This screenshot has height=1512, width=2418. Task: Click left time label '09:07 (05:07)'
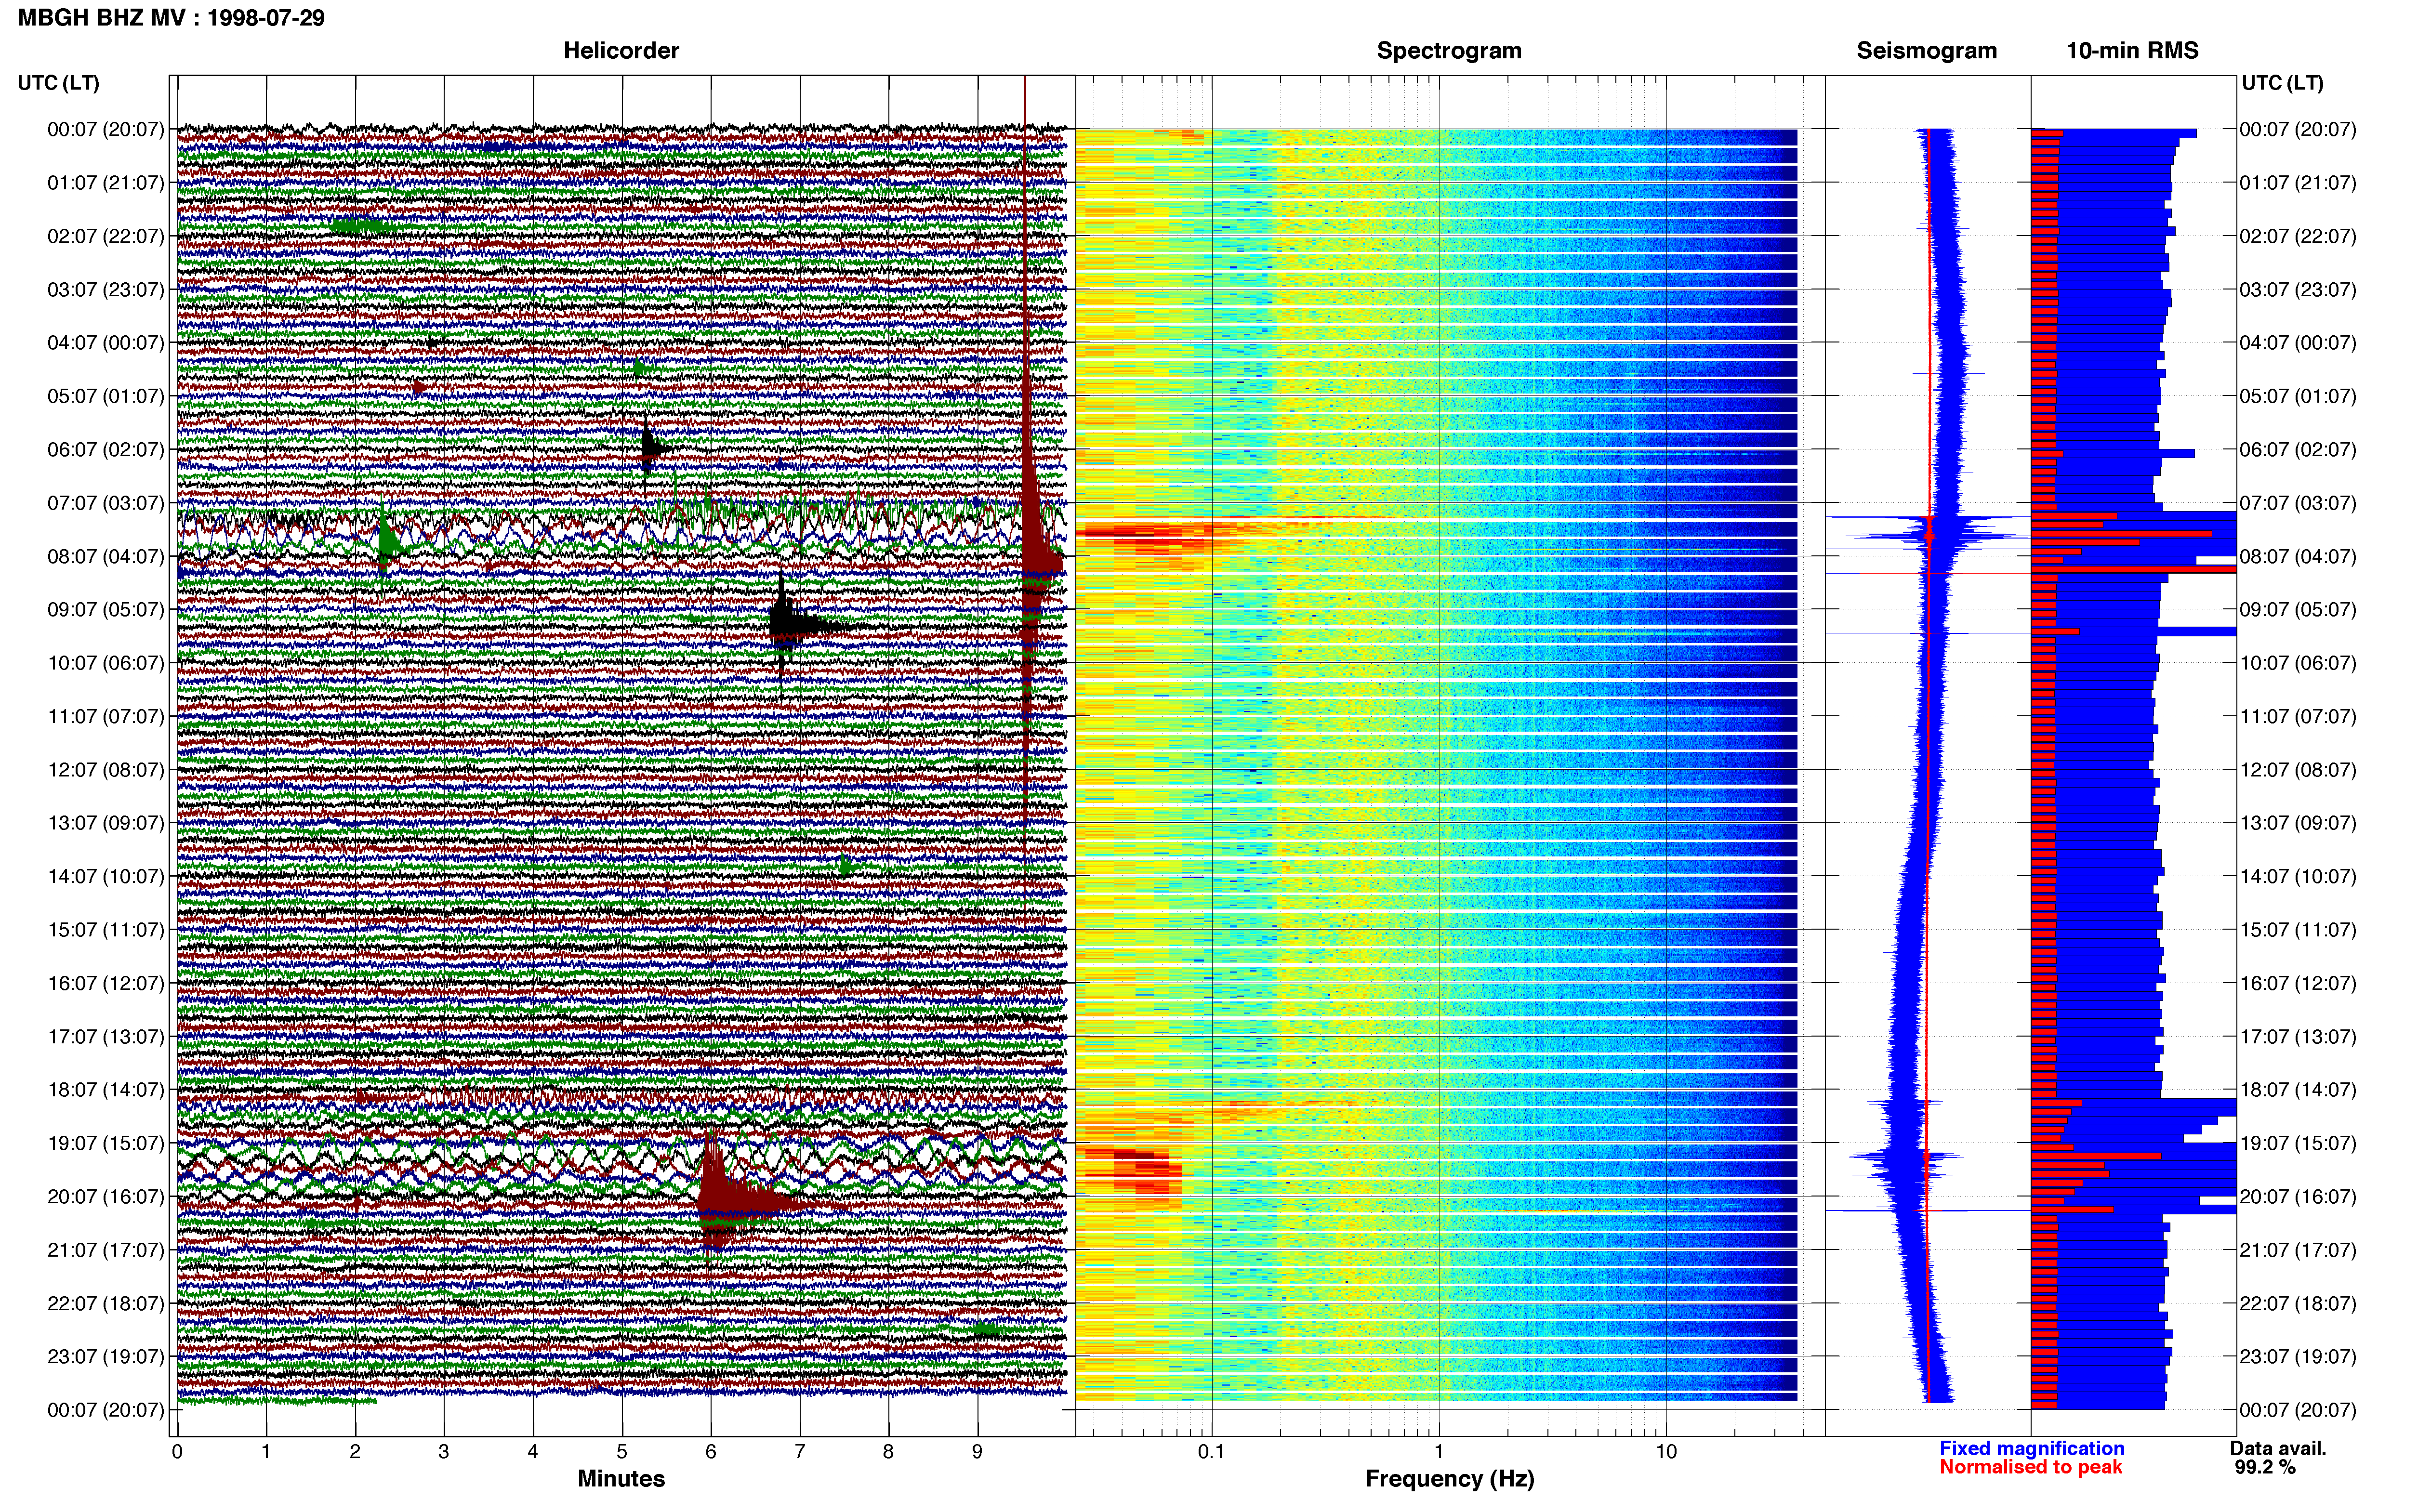click(106, 610)
